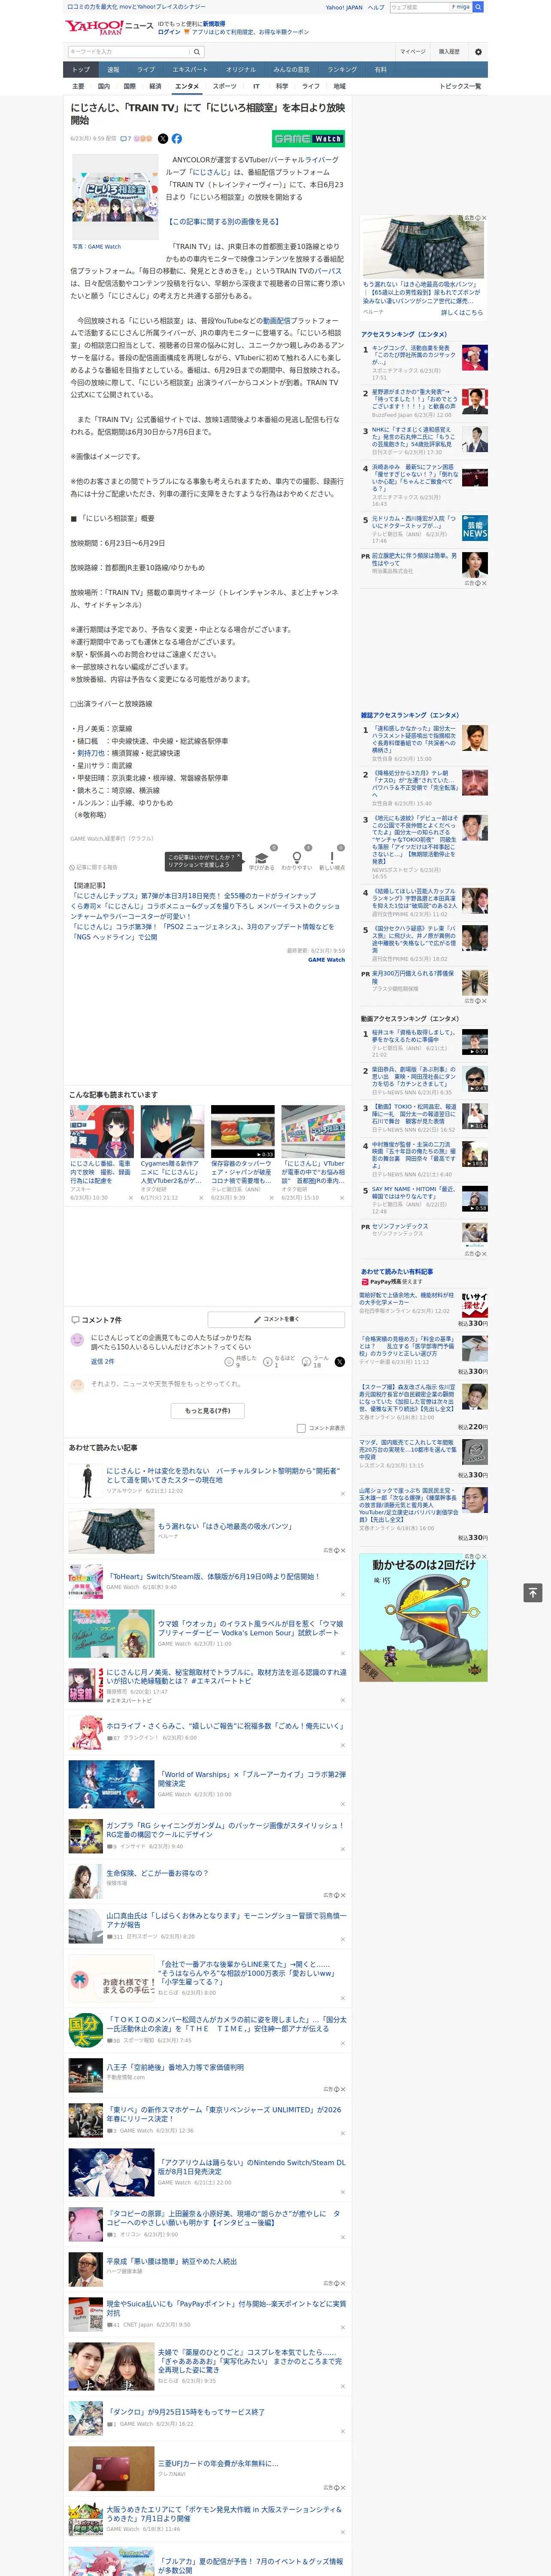Click the first commenter's purple avatar
Viewport: 551px width, 2576px height.
[x=77, y=1340]
